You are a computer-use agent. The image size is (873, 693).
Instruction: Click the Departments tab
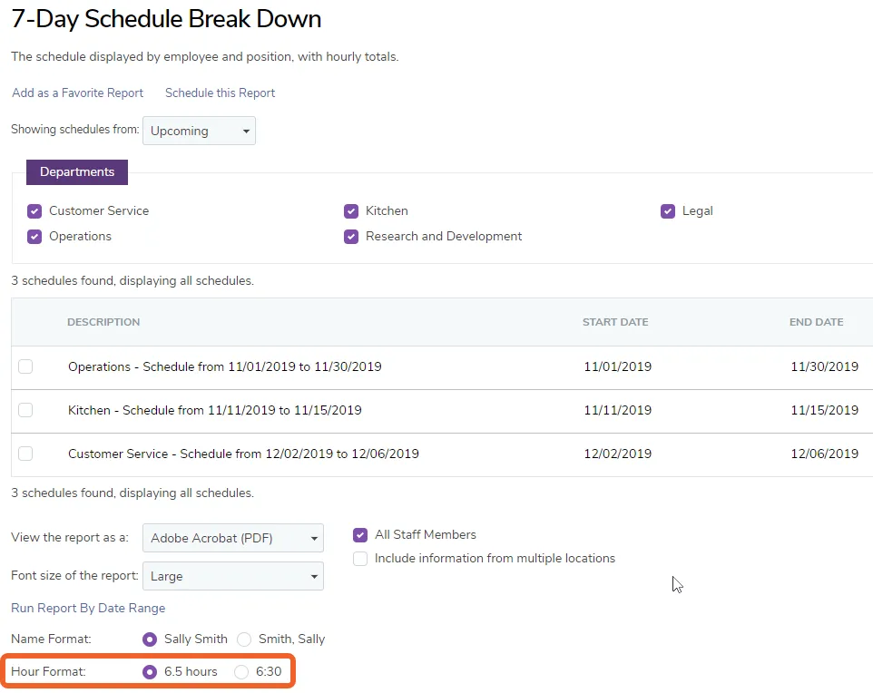tap(77, 172)
